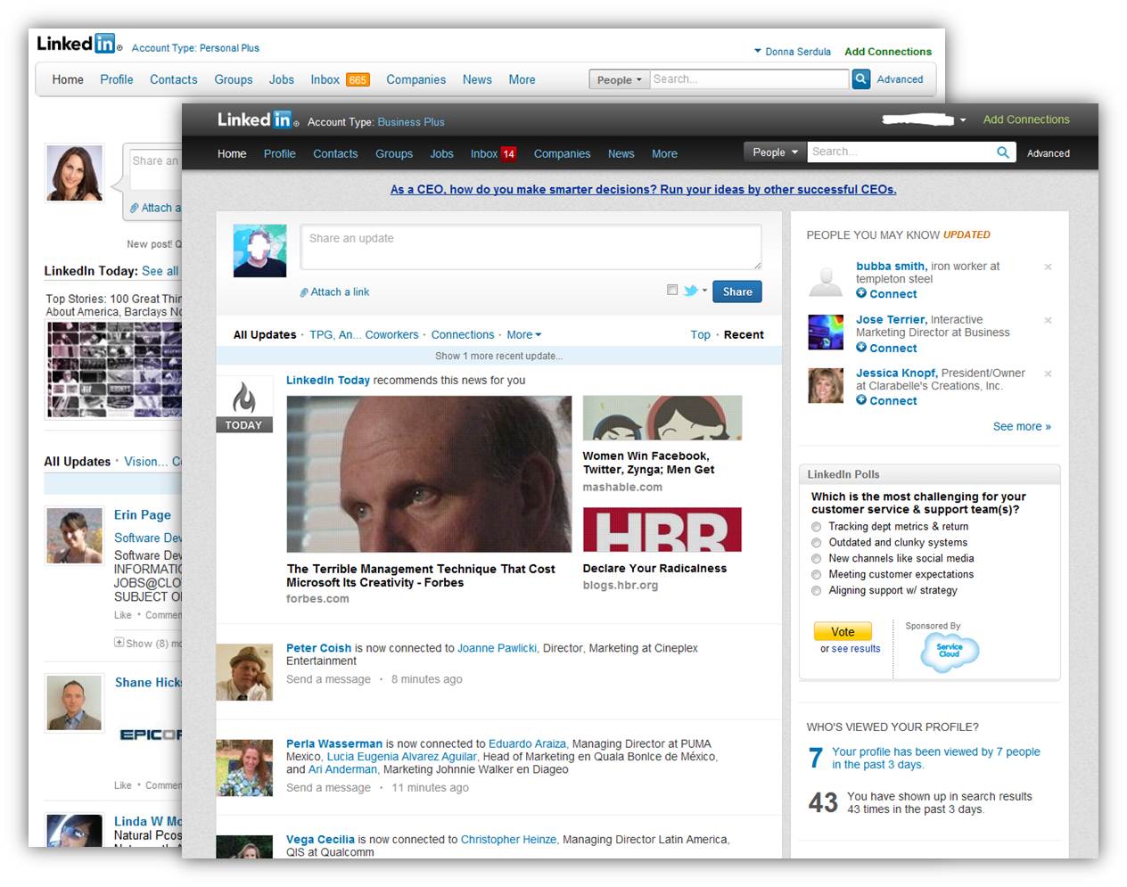The height and width of the screenshot is (887, 1127).
Task: Open the See more people suggestions link
Action: (x=1022, y=426)
